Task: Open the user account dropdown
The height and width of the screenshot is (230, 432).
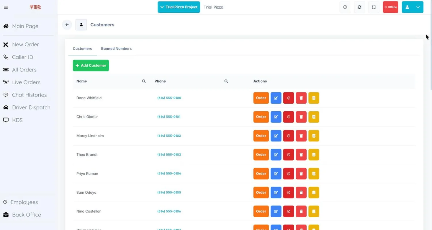Action: (x=412, y=7)
